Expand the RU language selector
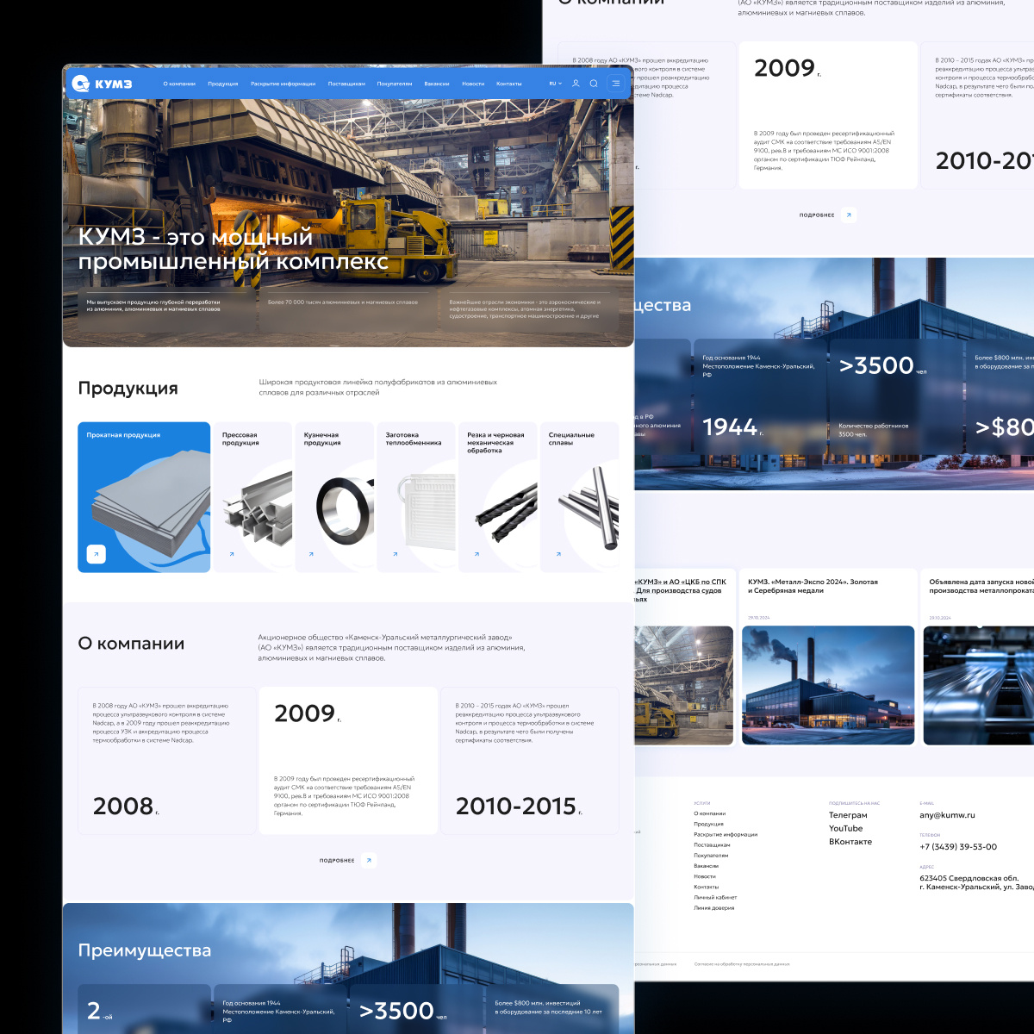The image size is (1034, 1034). point(555,84)
